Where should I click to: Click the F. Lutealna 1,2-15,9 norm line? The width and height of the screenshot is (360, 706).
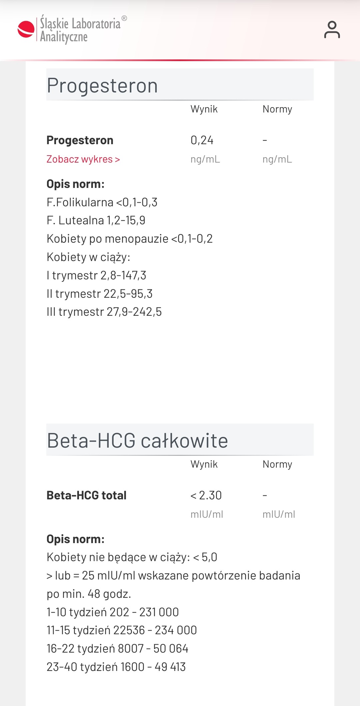click(96, 220)
